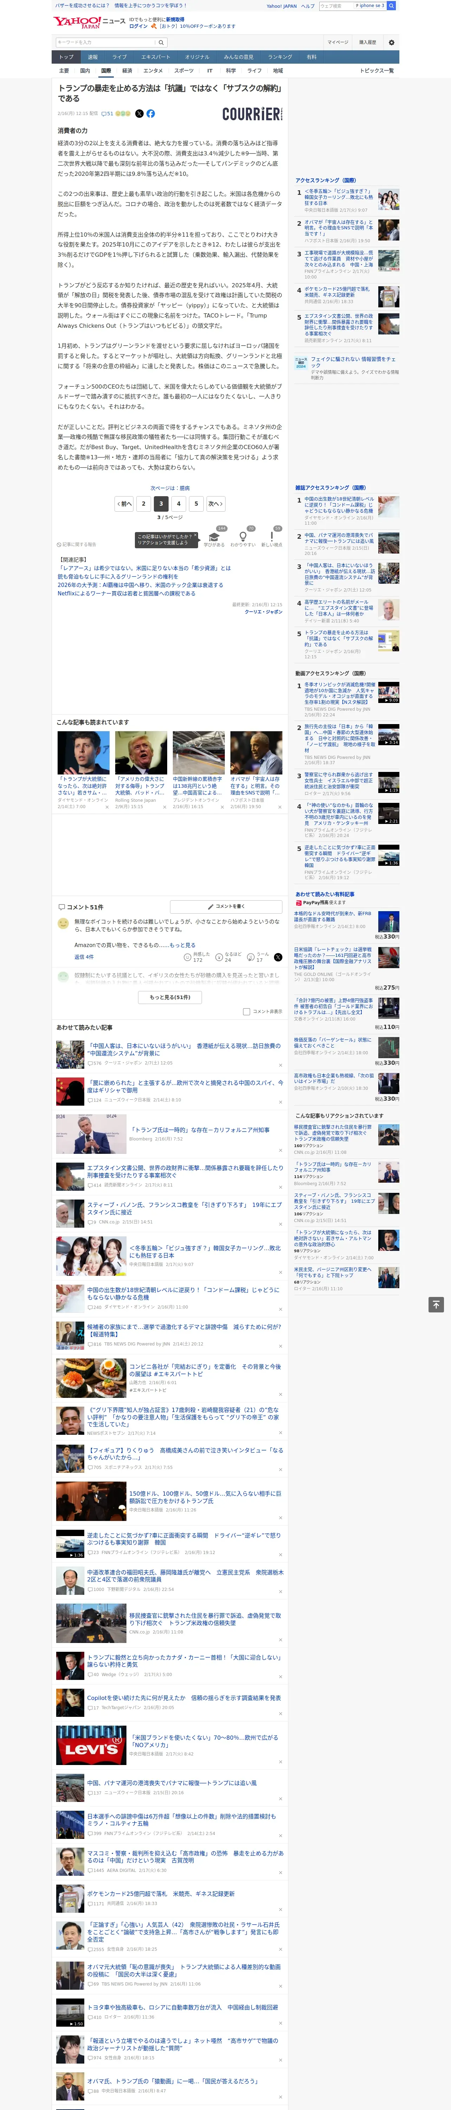Click クーリエ・ジャポン source link

(263, 612)
